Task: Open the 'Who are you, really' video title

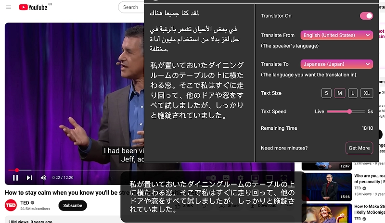Action: [x=369, y=179]
